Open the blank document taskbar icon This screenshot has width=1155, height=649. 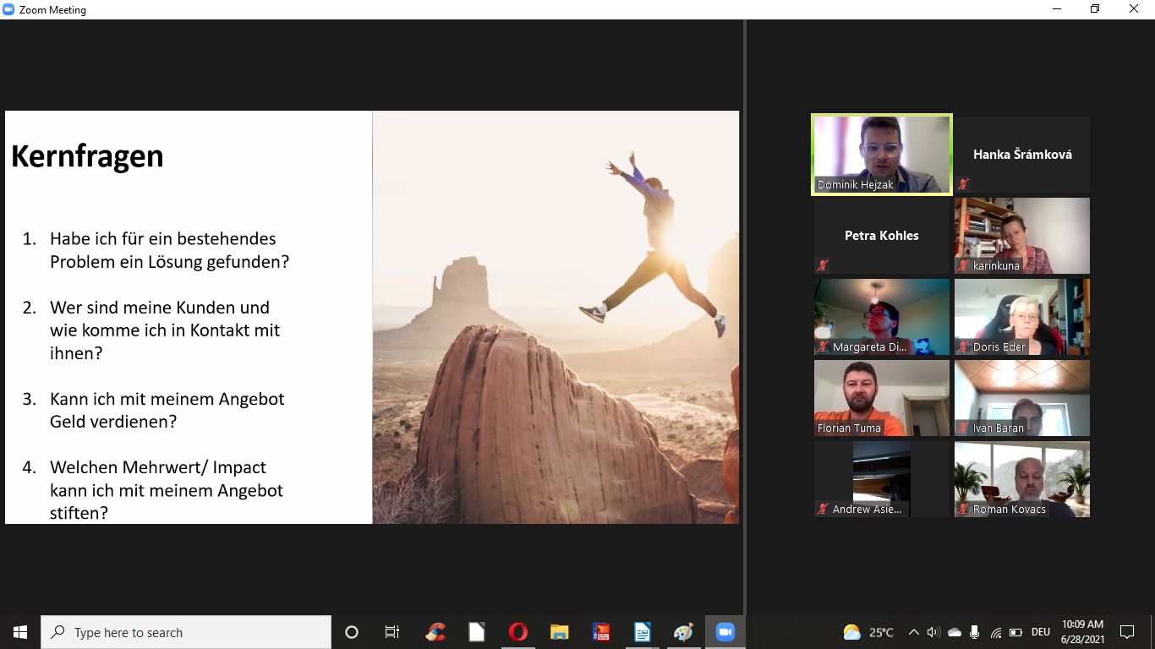(477, 632)
